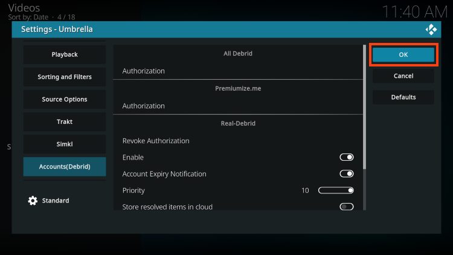
Task: Select the Source Options category
Action: click(x=65, y=99)
